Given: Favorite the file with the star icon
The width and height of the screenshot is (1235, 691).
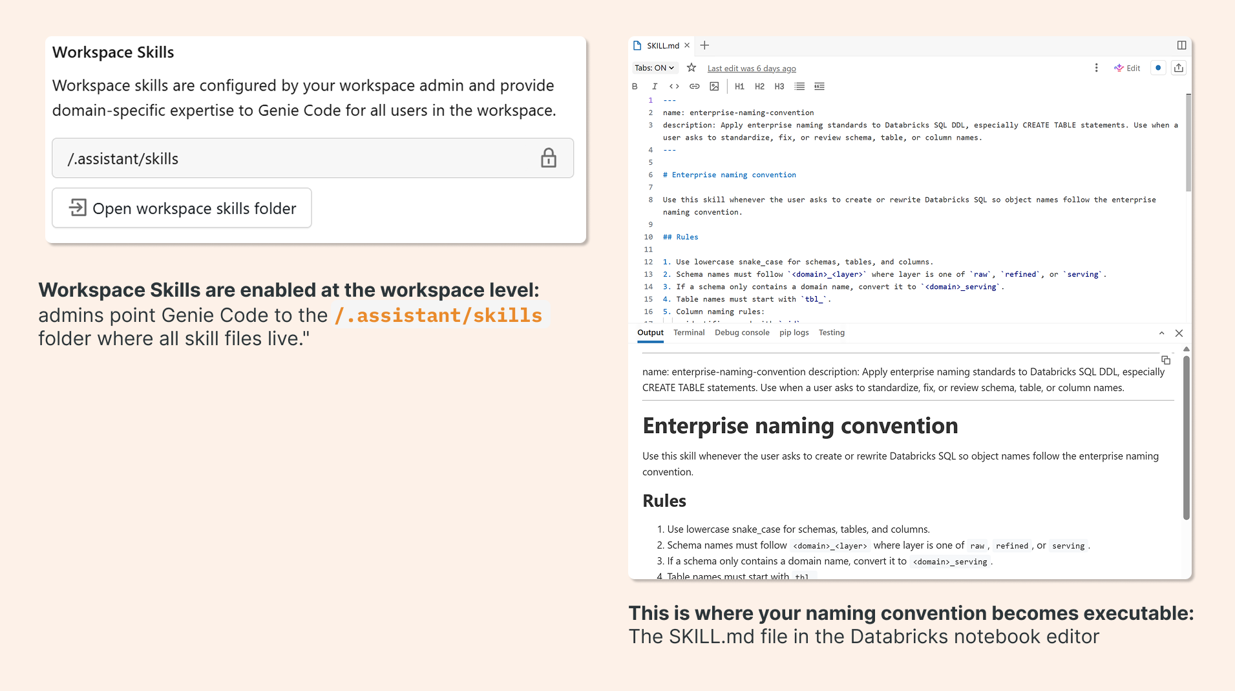Looking at the screenshot, I should point(691,68).
